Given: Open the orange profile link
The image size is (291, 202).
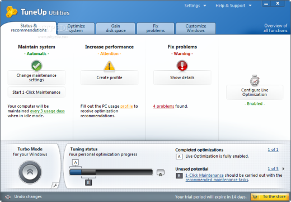Looking at the screenshot, I should (x=126, y=106).
